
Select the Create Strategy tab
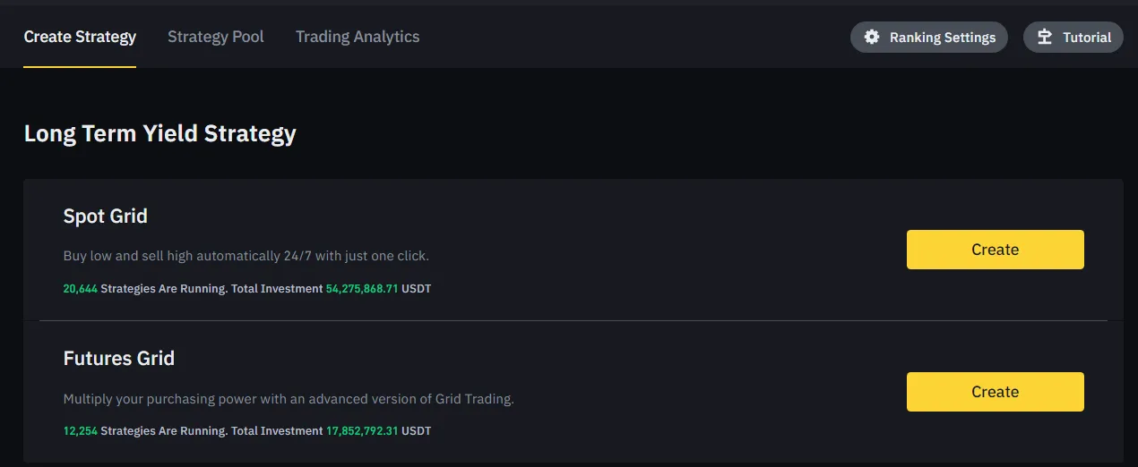(x=80, y=37)
